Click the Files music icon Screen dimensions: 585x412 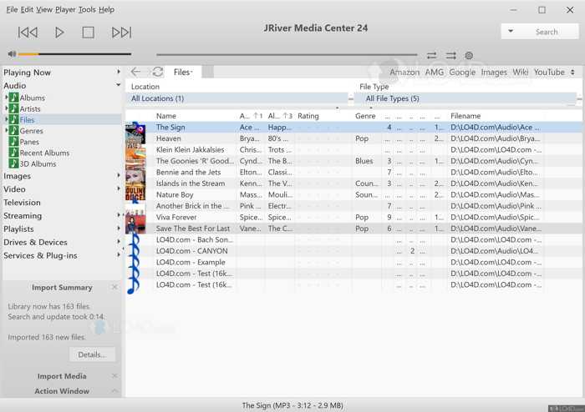(x=14, y=119)
